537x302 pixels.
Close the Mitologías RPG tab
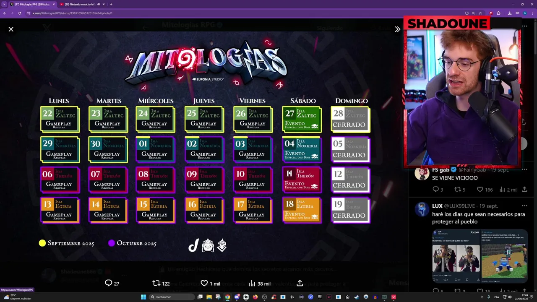(x=54, y=4)
